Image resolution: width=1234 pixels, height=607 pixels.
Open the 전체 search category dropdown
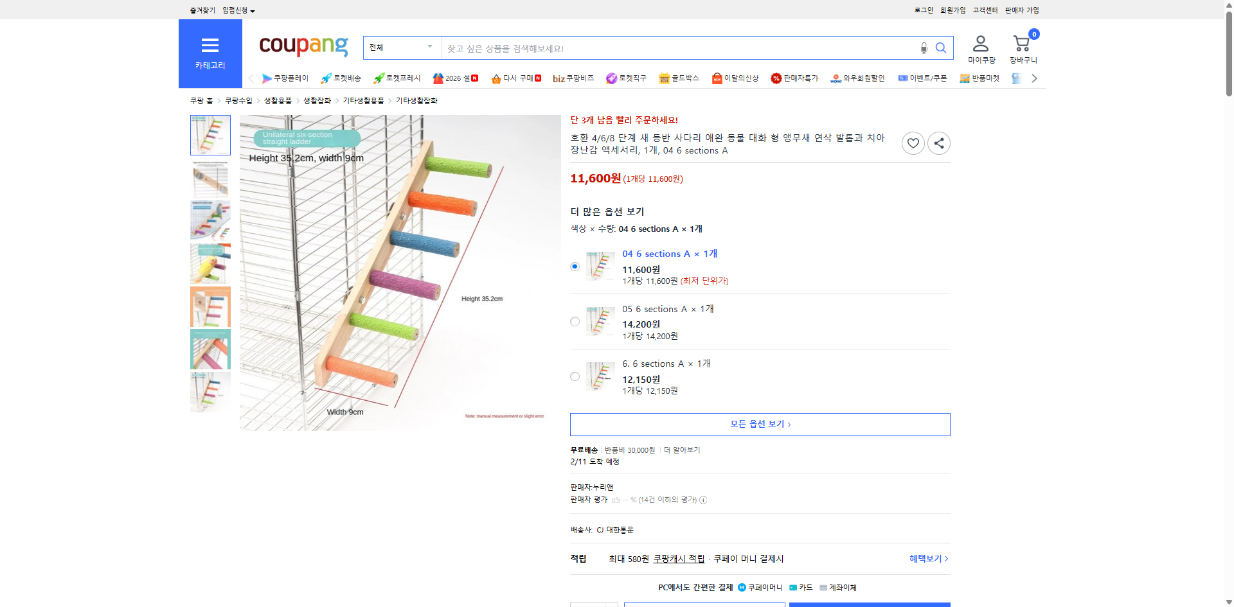[x=401, y=47]
